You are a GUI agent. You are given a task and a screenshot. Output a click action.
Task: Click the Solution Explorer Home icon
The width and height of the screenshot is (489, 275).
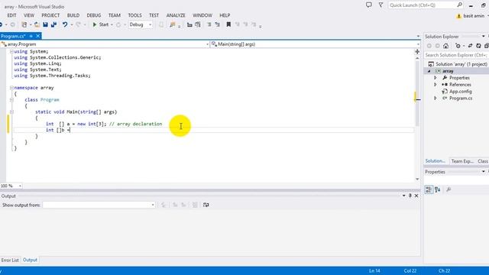pos(446,46)
